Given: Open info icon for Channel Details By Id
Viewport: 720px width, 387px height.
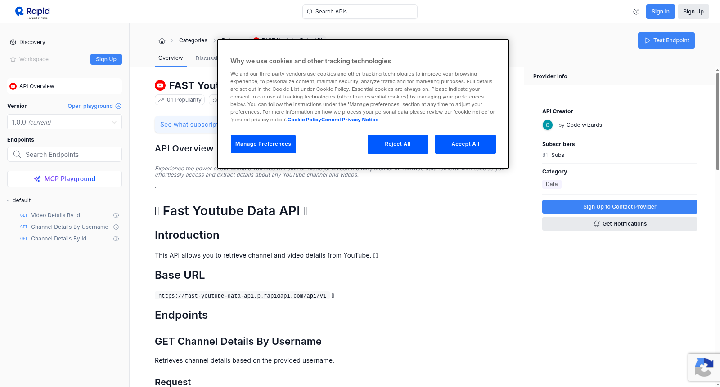Looking at the screenshot, I should [116, 239].
